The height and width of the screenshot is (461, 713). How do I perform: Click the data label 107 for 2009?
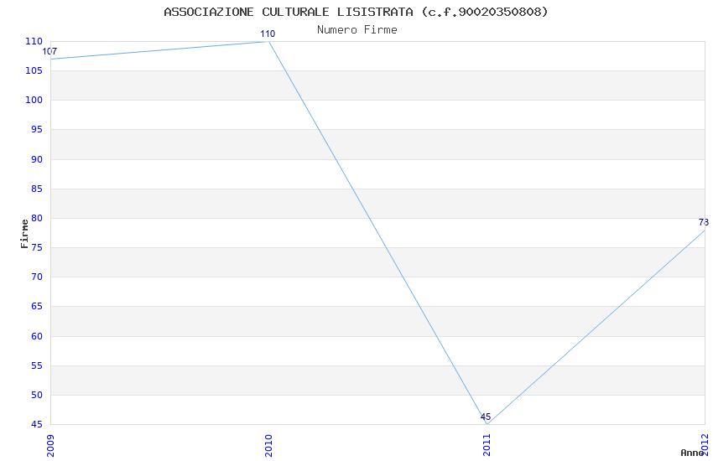point(49,52)
